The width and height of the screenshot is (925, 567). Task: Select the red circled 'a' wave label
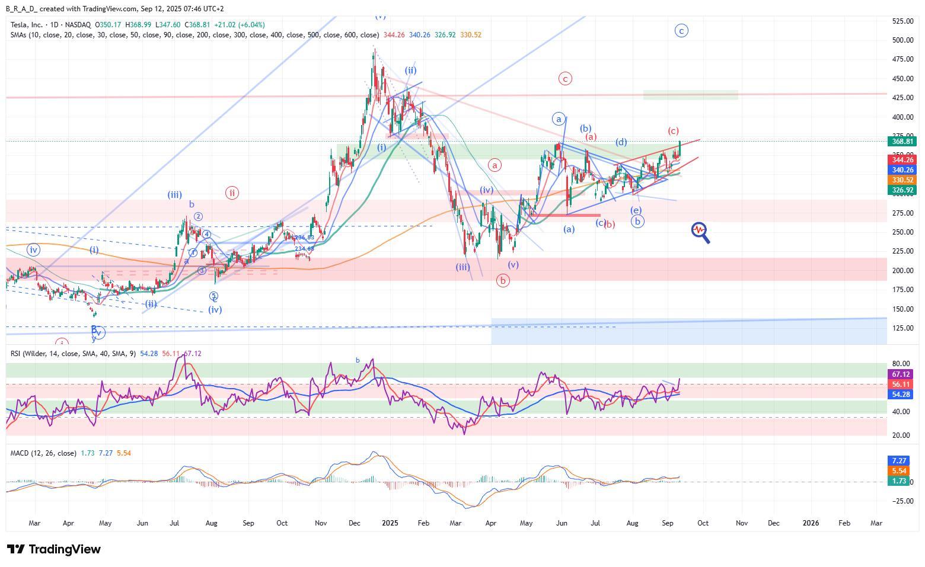495,165
